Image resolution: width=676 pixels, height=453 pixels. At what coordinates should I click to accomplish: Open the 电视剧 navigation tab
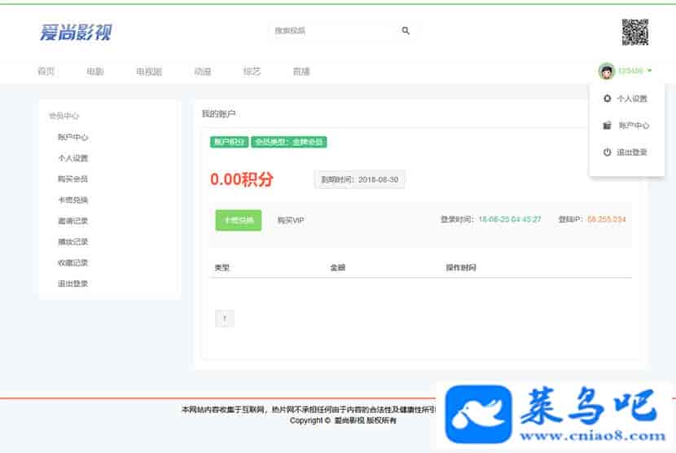(x=149, y=72)
